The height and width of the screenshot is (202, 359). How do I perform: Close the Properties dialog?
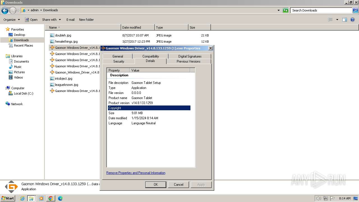[x=211, y=48]
